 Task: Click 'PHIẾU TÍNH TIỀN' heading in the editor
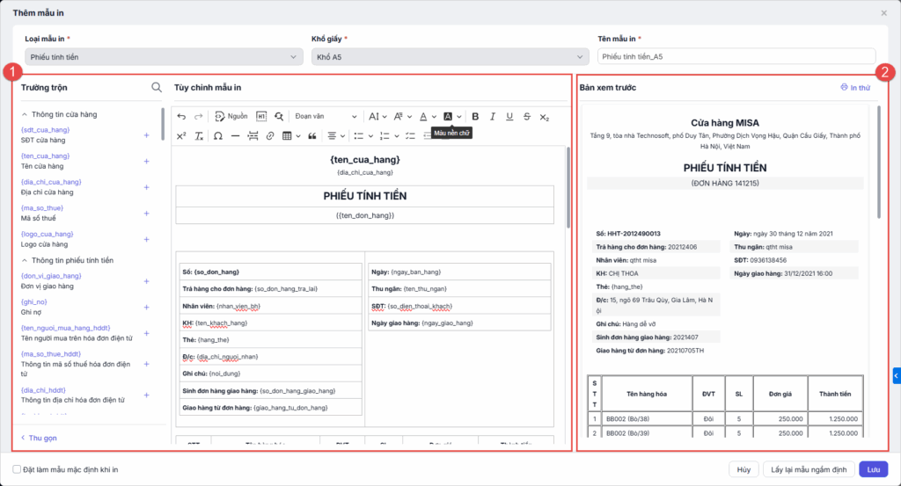[x=365, y=196]
